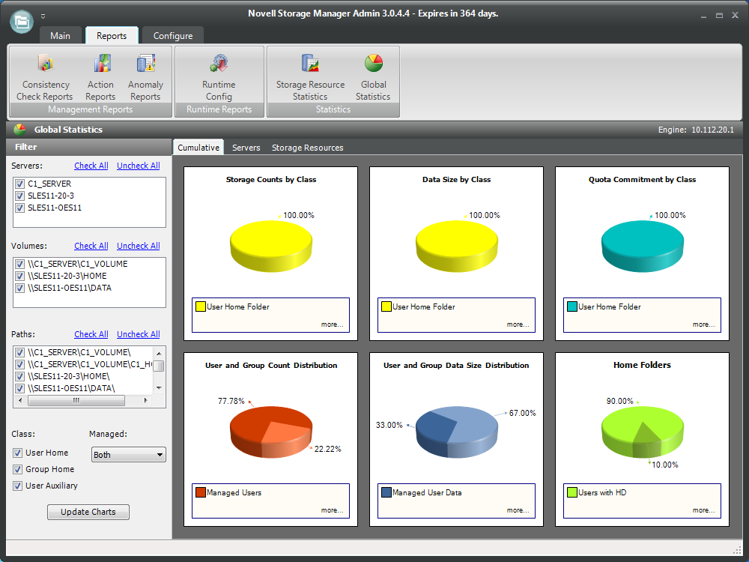Click Uncheck All for Volumes
This screenshot has width=749, height=562.
click(x=139, y=246)
